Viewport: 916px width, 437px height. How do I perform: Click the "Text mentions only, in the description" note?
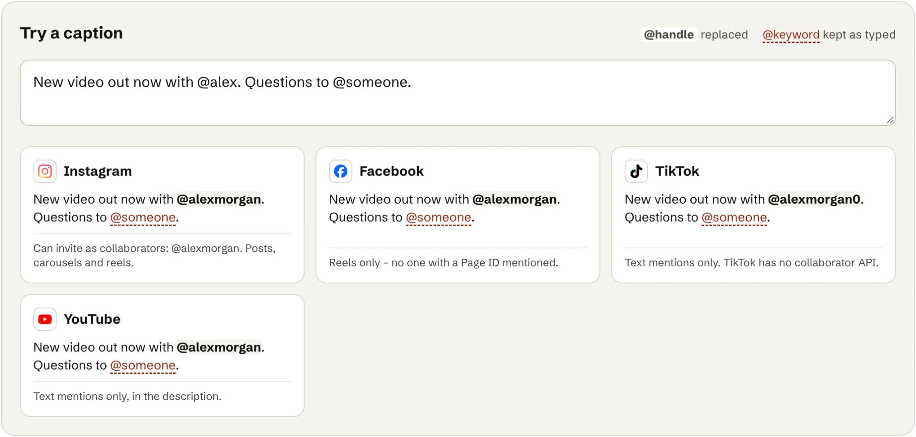point(128,396)
